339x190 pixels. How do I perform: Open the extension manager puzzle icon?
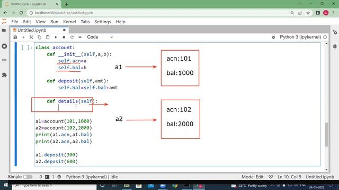[x=4, y=75]
